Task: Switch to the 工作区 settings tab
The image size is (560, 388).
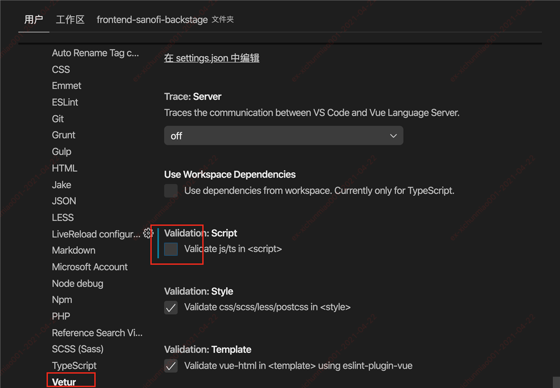Action: [70, 19]
